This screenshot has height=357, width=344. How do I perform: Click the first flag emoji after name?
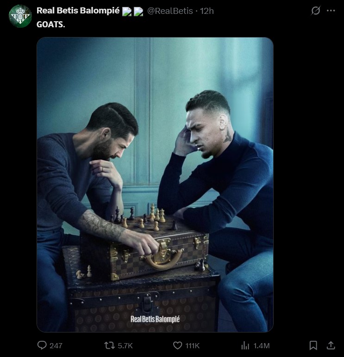point(127,12)
